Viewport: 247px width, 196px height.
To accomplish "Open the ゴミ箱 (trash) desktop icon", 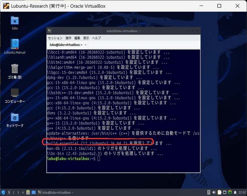I will 15,71.
